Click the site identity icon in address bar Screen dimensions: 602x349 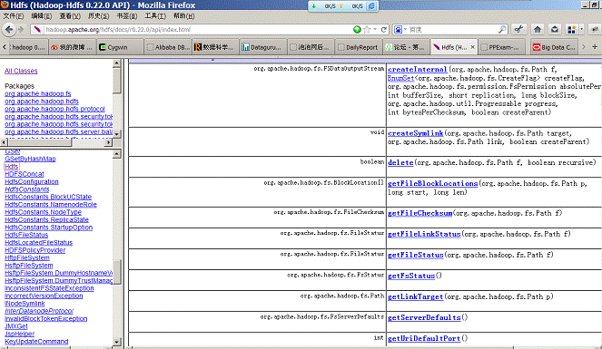(37, 30)
